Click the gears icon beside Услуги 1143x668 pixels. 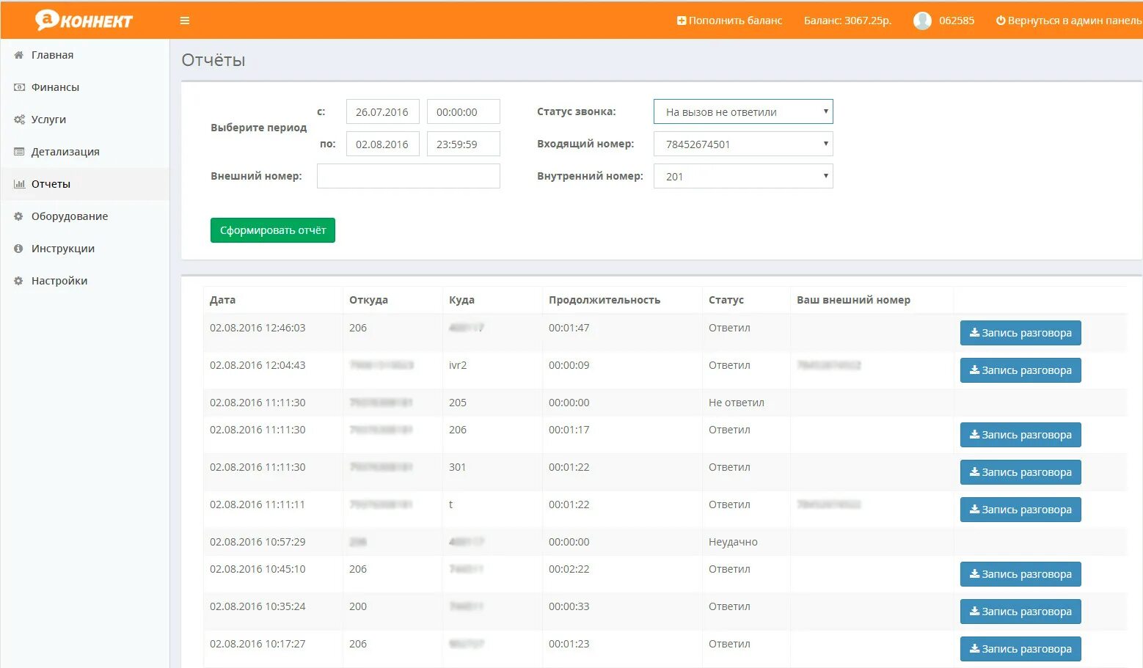tap(19, 120)
